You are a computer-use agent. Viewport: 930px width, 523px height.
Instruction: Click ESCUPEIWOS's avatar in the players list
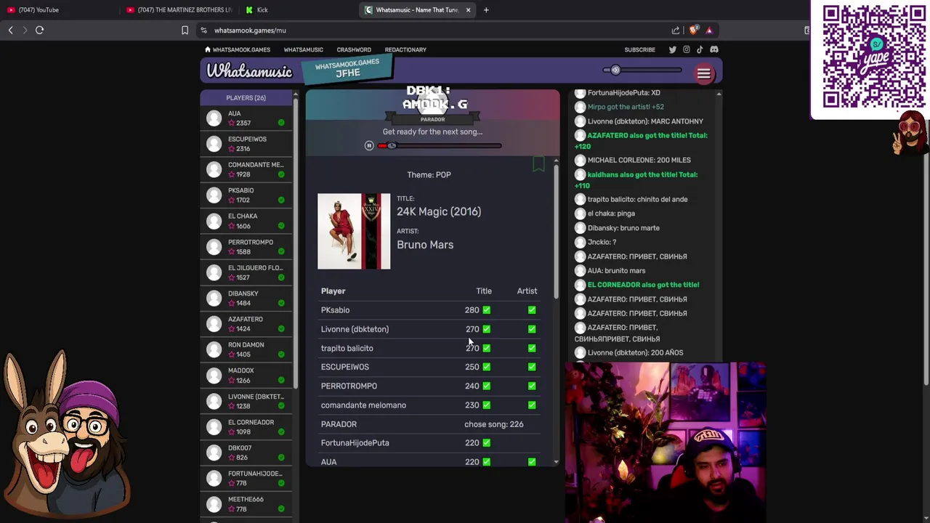(x=214, y=144)
